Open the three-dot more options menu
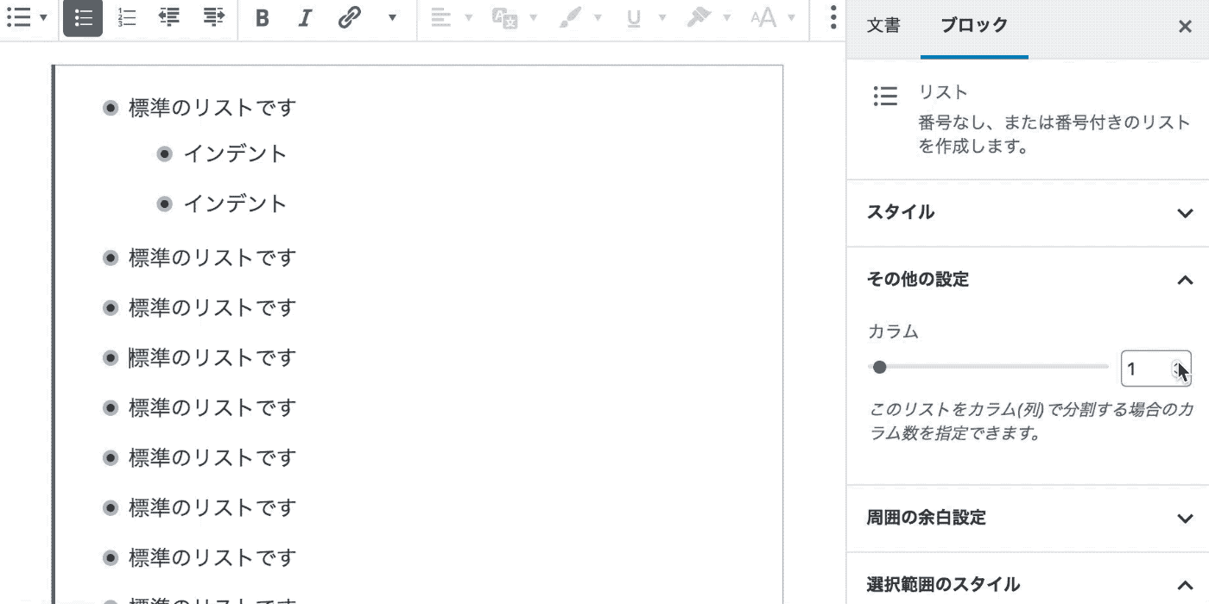Screen dimensions: 1209x604 [x=832, y=18]
